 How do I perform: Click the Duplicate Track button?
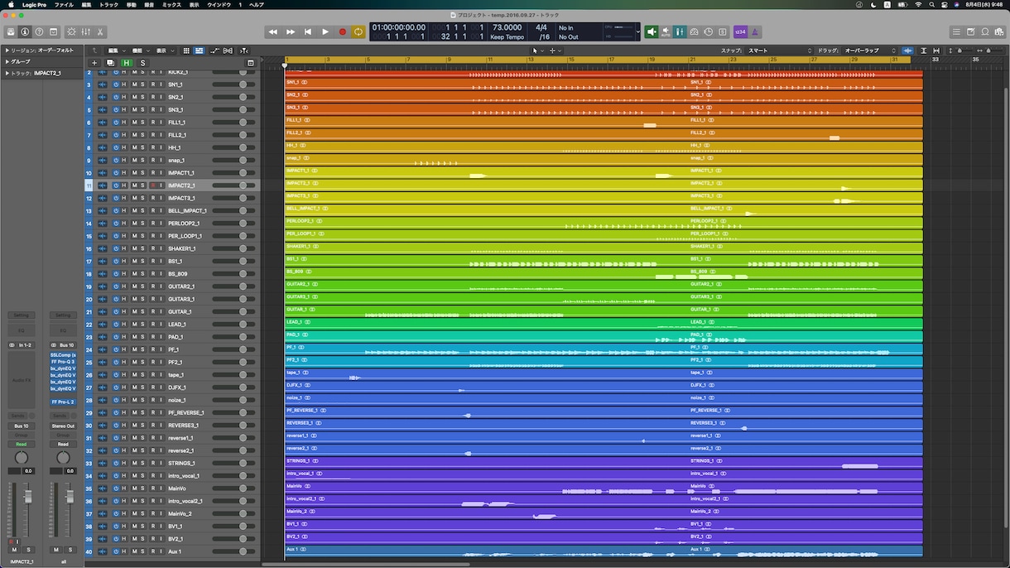110,63
